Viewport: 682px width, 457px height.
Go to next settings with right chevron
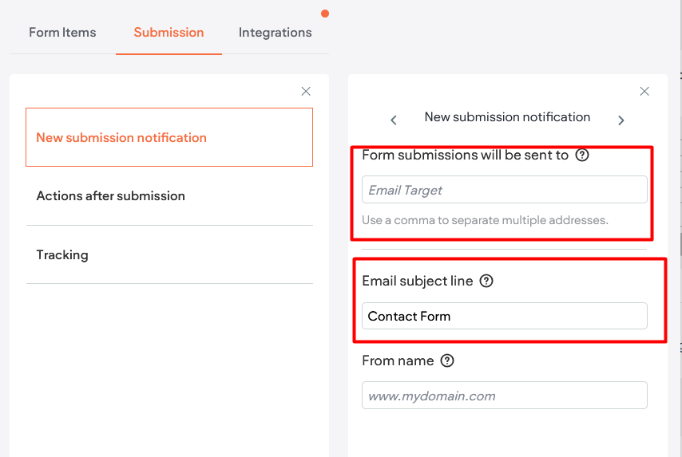click(x=621, y=120)
